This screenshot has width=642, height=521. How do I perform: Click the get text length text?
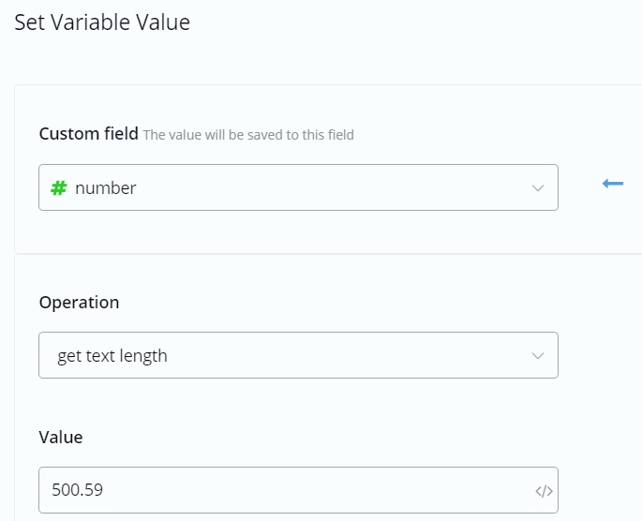[x=112, y=356]
